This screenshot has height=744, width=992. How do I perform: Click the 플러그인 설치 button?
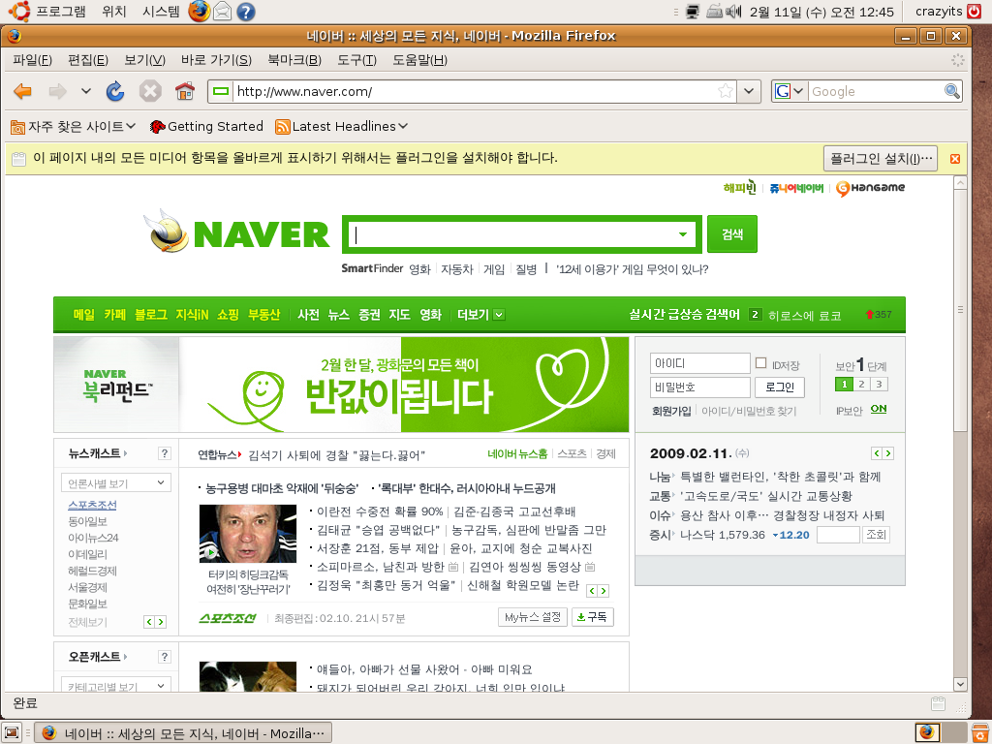click(881, 158)
